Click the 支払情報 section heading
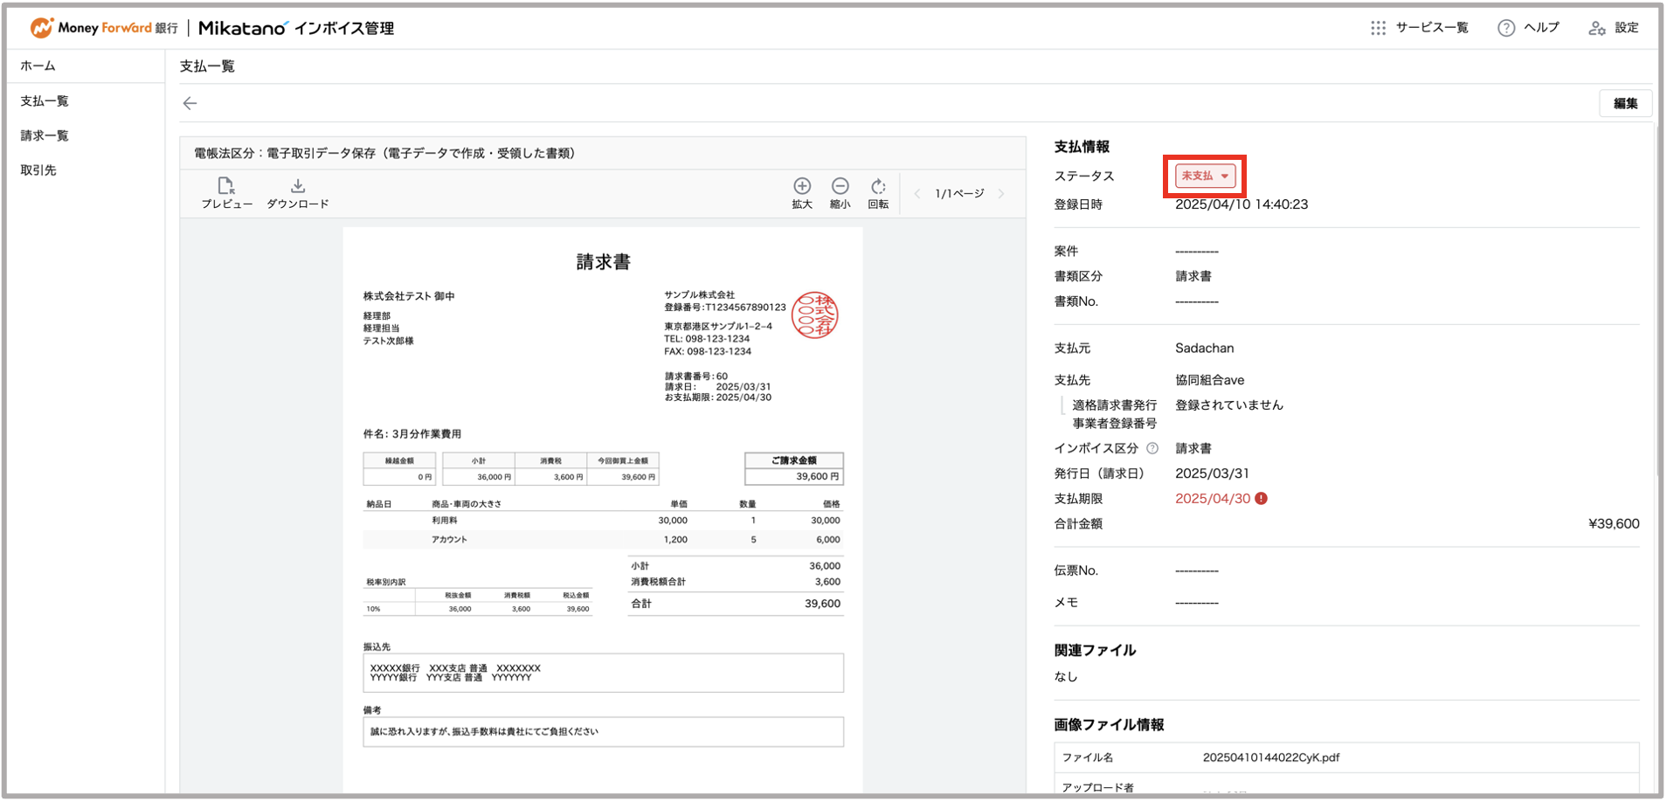The height and width of the screenshot is (802, 1667). point(1082,147)
